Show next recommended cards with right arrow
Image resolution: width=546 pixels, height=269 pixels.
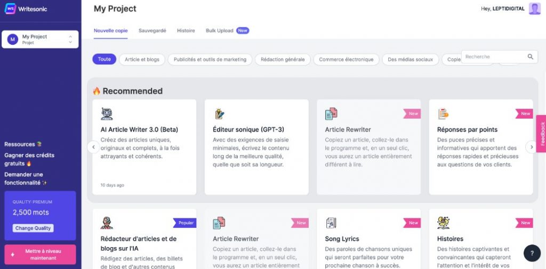point(532,147)
